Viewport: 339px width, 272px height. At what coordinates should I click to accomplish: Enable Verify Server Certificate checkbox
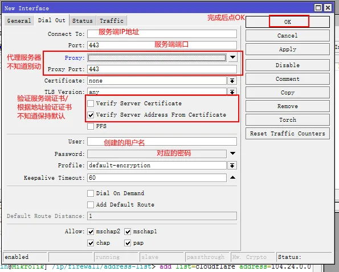coord(91,104)
